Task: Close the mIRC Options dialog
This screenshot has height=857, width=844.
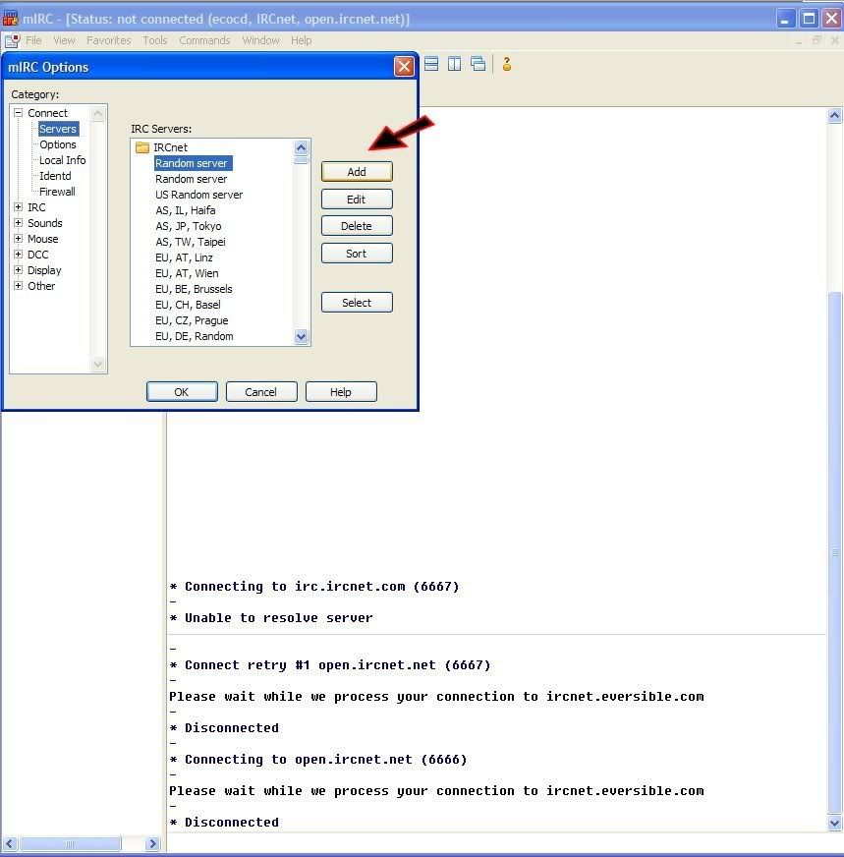Action: tap(404, 67)
